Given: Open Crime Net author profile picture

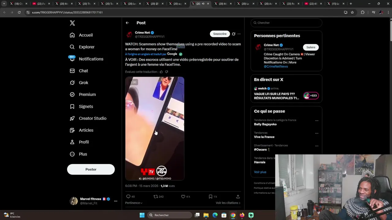Looking at the screenshot, I should tap(129, 35).
